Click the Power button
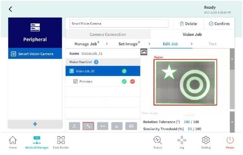This screenshot has width=243, height=155. [230, 142]
